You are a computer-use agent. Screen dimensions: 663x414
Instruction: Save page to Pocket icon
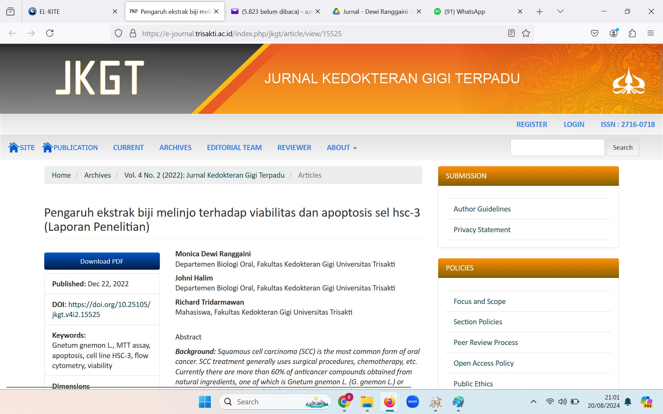point(595,33)
